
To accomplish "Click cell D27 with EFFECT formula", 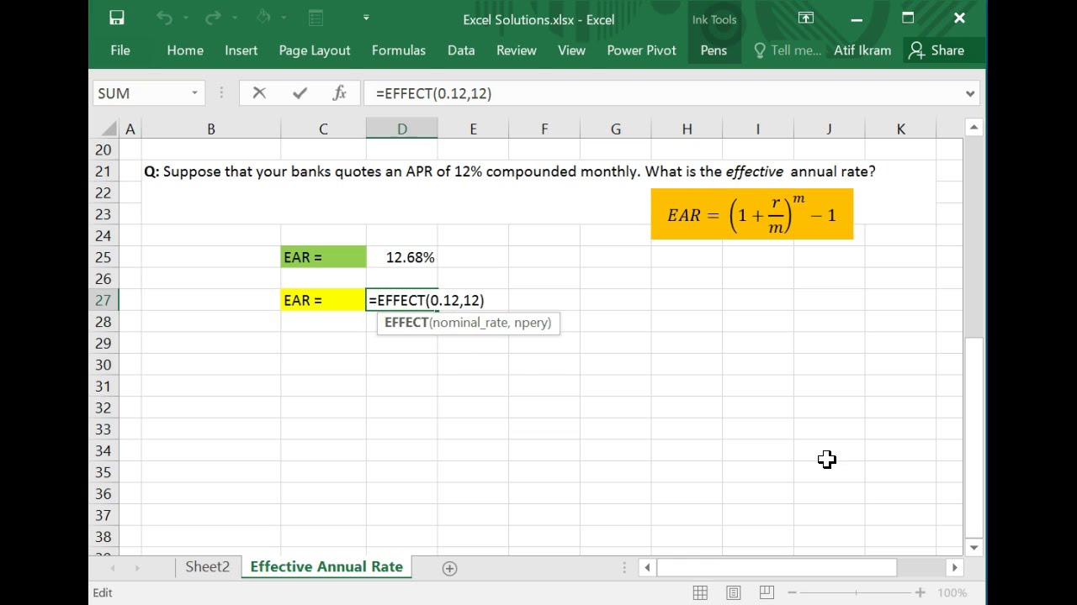I will coord(402,300).
